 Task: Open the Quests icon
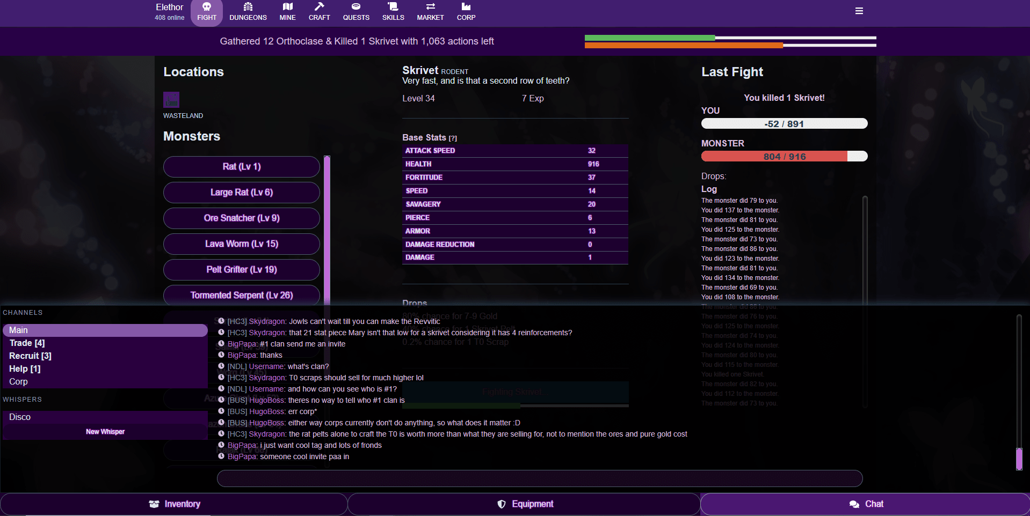pyautogui.click(x=356, y=8)
